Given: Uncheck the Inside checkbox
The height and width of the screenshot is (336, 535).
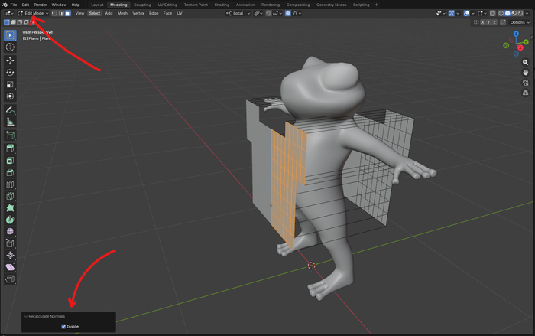Looking at the screenshot, I should [64, 326].
